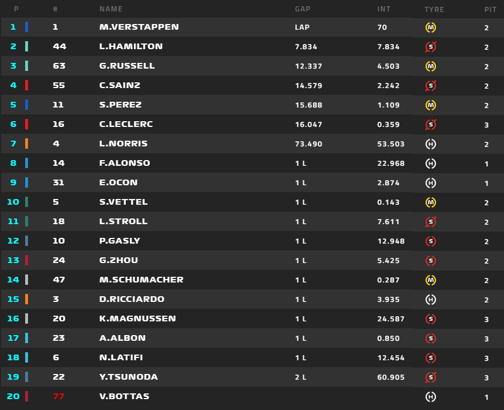Click the TYRE column header
This screenshot has width=504, height=410.
(x=434, y=9)
